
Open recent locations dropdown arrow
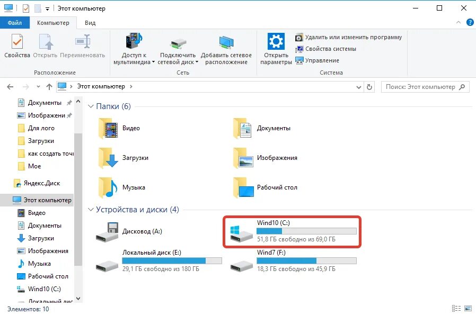point(38,87)
